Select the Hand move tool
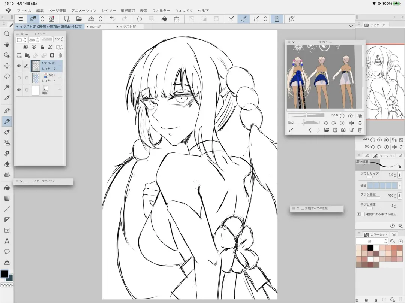405x303 pixels. (7, 44)
